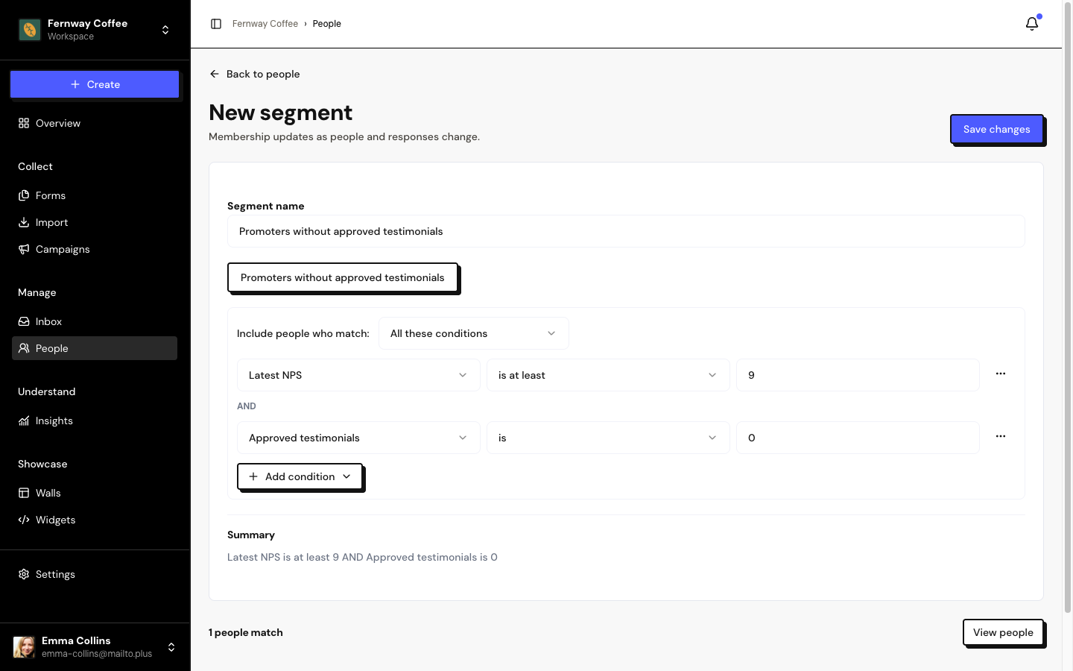The height and width of the screenshot is (671, 1073).
Task: Click the back arrow icon
Action: (215, 74)
